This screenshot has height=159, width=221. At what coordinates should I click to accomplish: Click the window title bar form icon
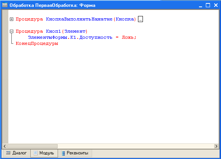[5, 5]
